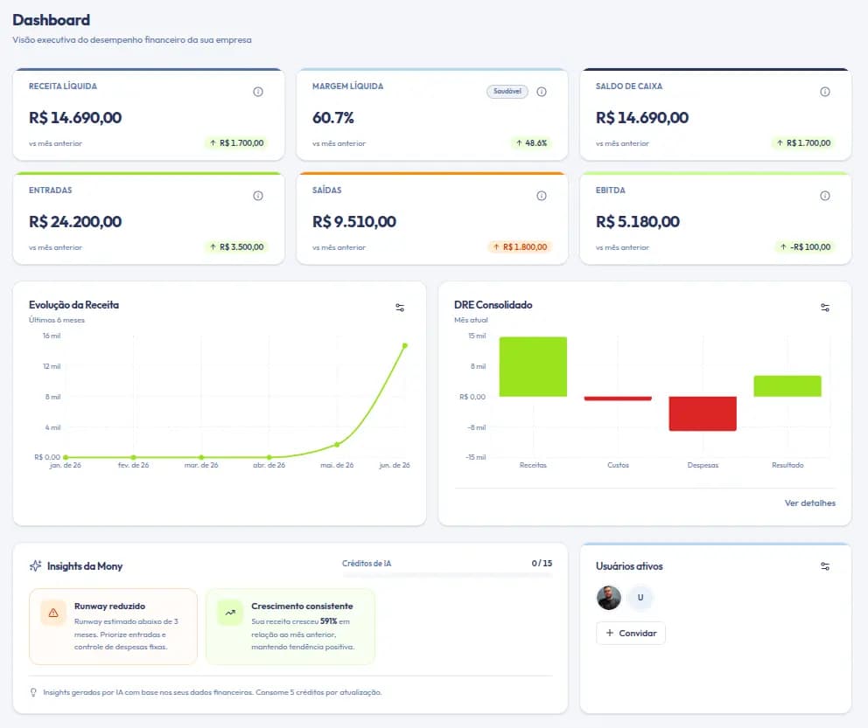
Task: Click info icon on Receita Líquida card
Action: (x=258, y=92)
